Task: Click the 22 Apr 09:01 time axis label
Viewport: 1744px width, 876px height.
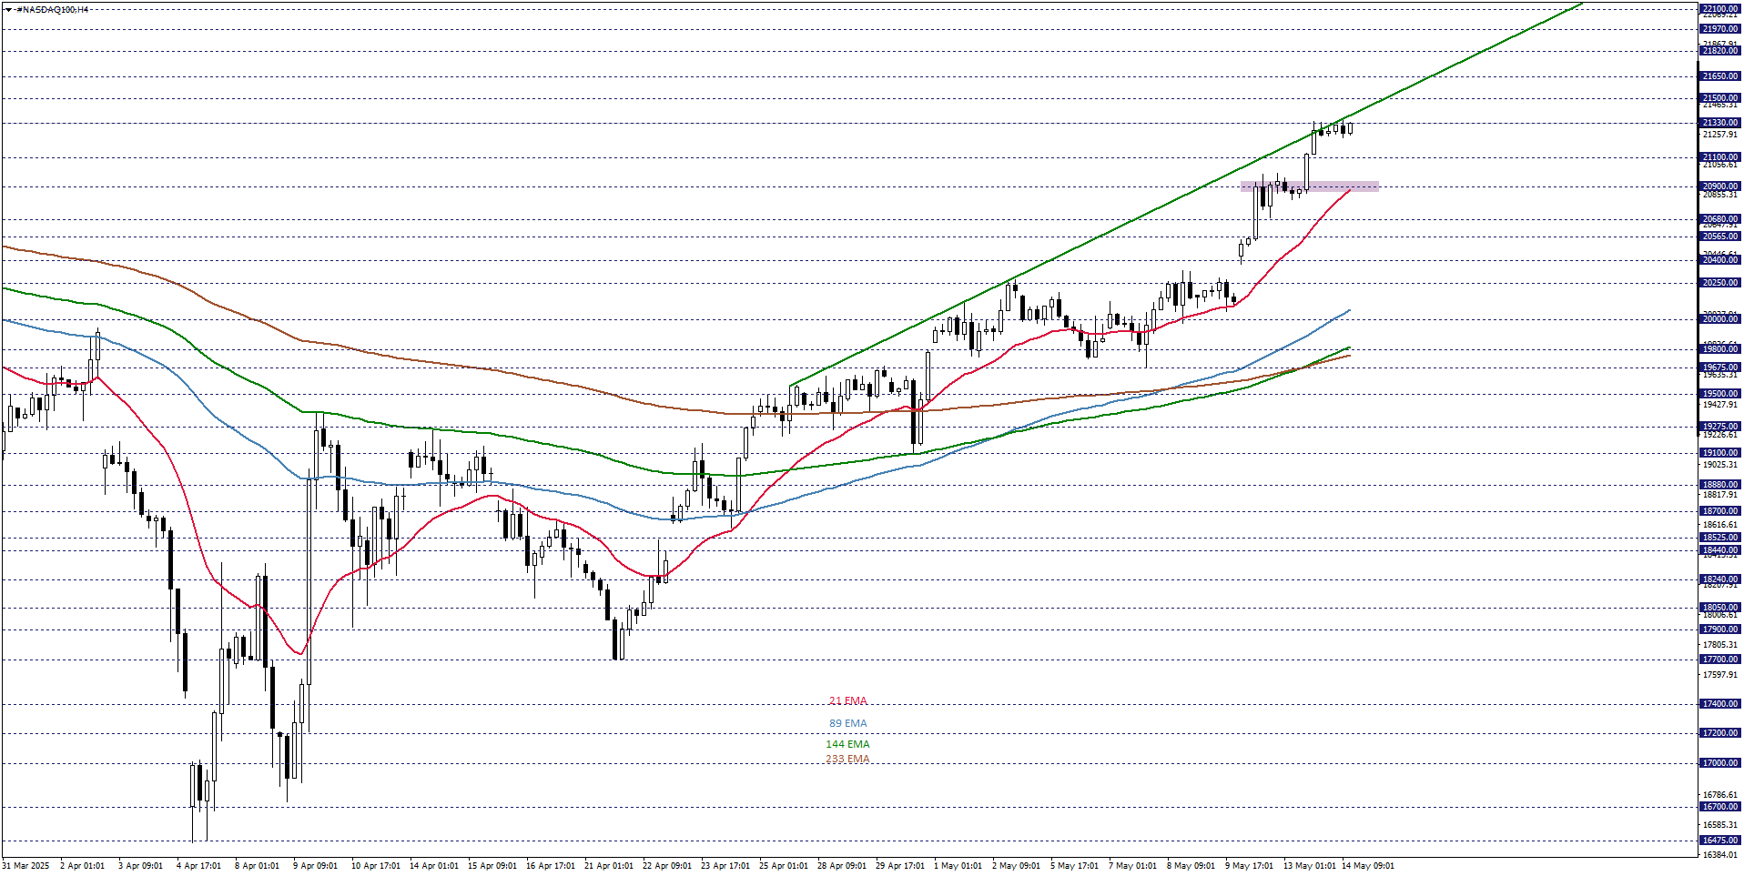Action: [667, 866]
